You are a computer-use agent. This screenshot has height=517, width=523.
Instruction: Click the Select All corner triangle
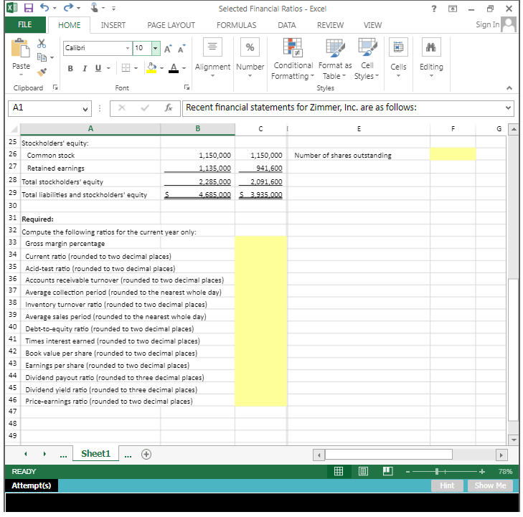14,129
